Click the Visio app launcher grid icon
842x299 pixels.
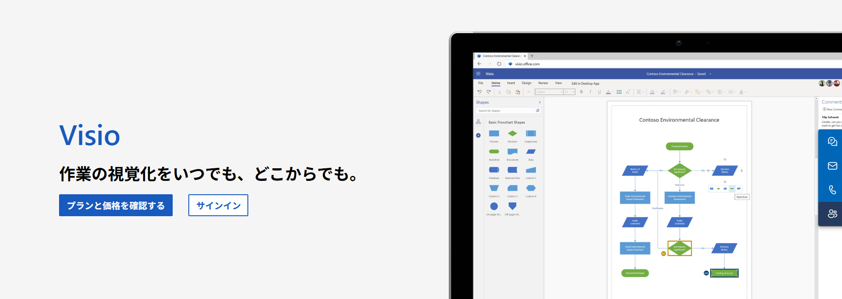(478, 74)
